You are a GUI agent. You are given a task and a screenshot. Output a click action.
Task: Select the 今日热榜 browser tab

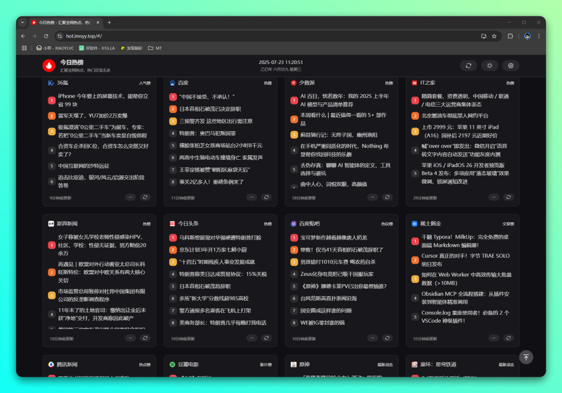pyautogui.click(x=66, y=22)
